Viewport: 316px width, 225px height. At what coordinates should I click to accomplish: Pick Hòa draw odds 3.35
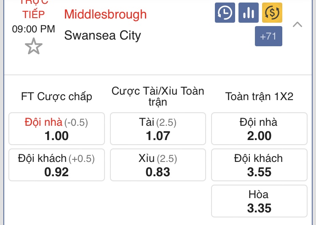click(x=260, y=201)
